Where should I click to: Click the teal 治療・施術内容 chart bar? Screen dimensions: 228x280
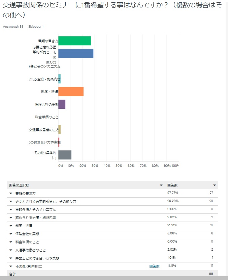(60, 79)
